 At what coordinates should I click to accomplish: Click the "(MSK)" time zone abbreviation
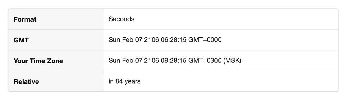[x=232, y=60]
